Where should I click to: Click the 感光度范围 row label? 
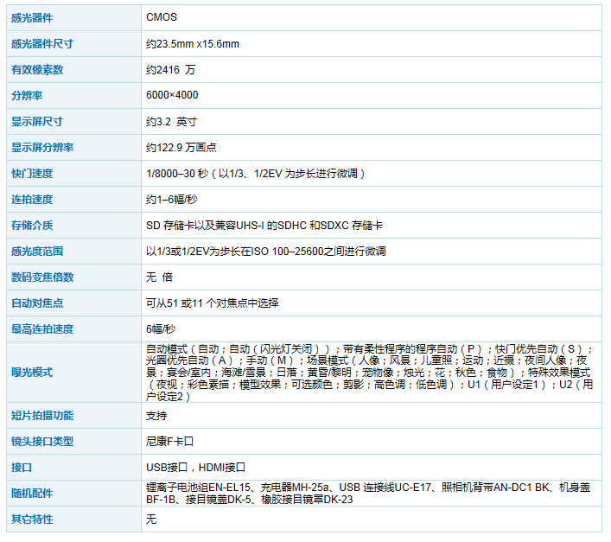tap(37, 251)
